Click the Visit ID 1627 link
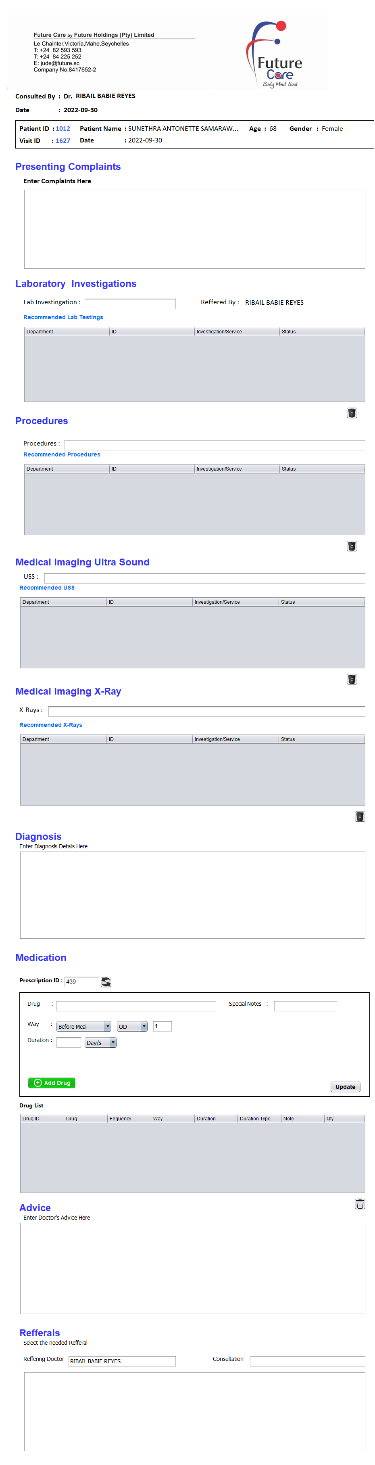 (x=63, y=140)
